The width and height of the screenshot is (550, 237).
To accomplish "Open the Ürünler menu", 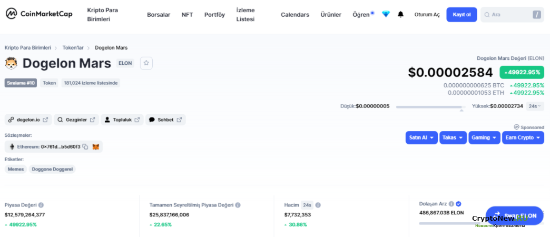I will tap(331, 15).
